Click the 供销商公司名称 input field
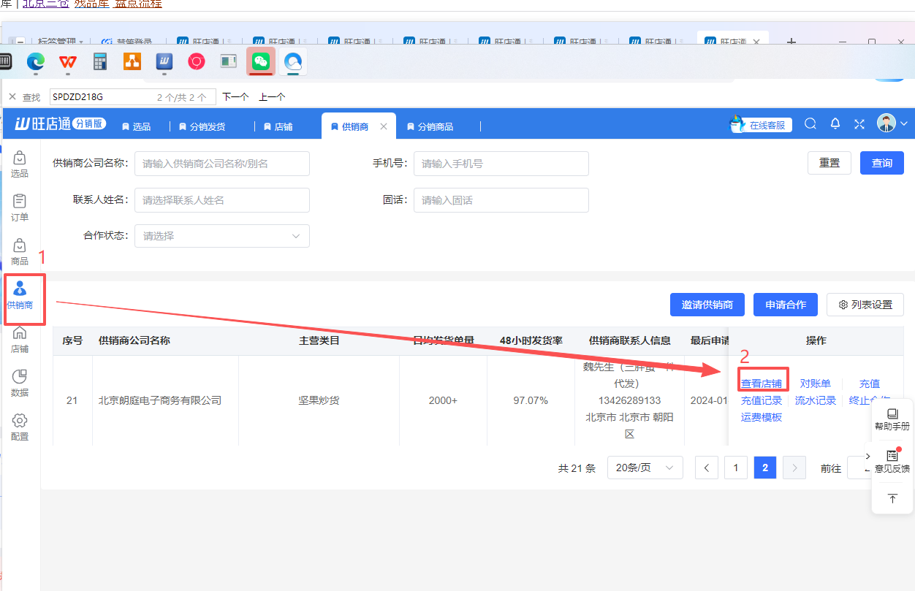Screen dimensions: 915x591 click(222, 164)
